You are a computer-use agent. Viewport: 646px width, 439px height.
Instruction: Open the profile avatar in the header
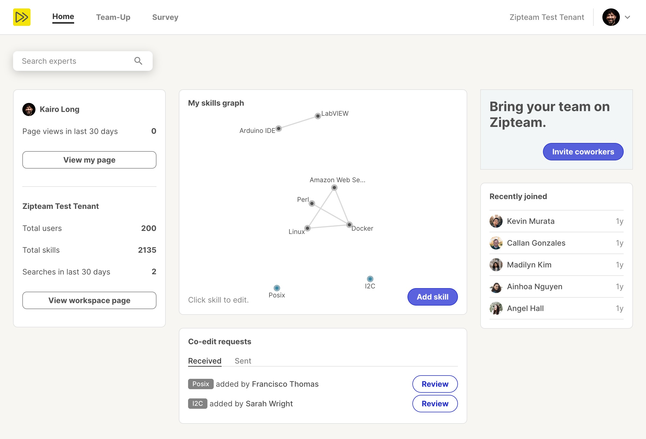click(611, 17)
